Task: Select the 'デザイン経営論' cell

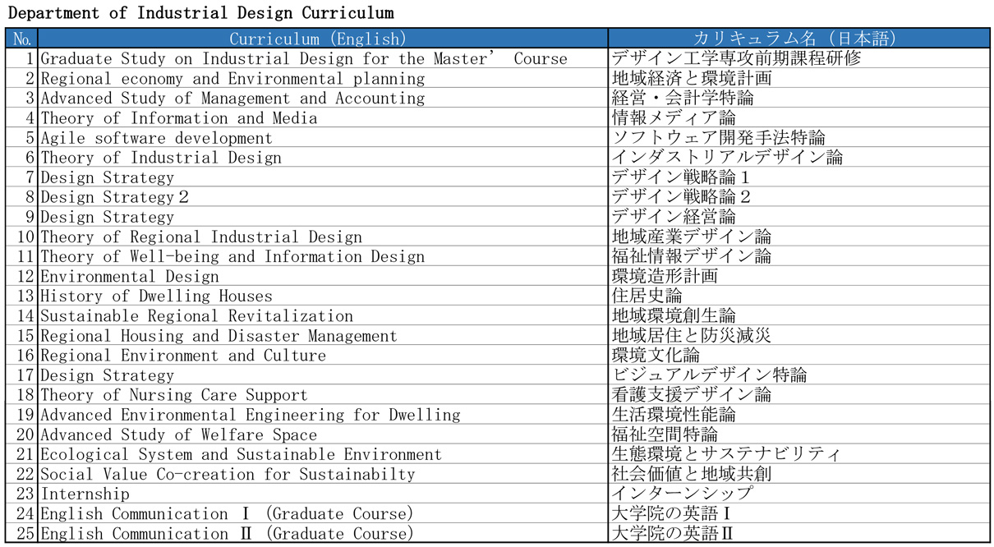Action: pyautogui.click(x=798, y=217)
